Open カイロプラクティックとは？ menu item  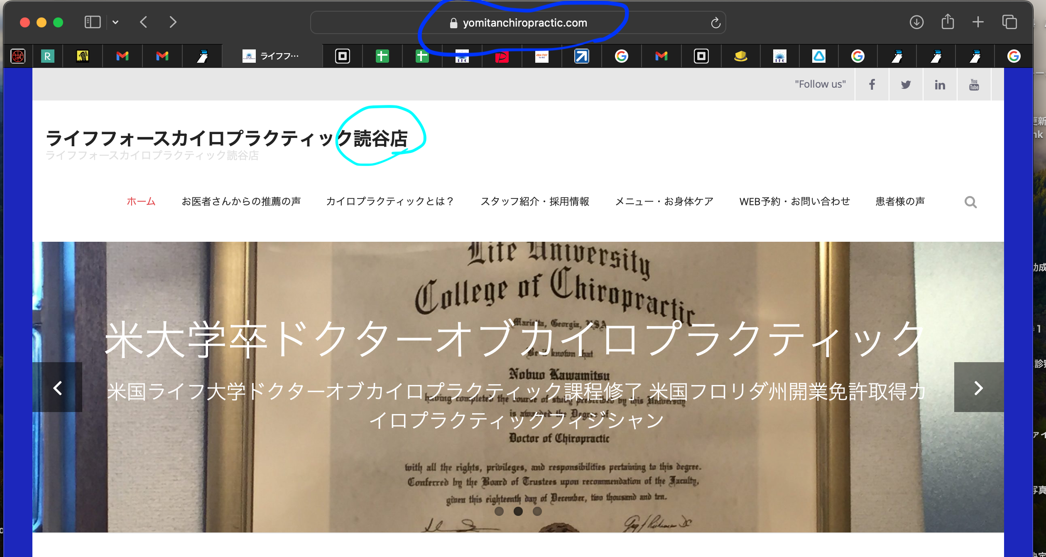point(390,201)
